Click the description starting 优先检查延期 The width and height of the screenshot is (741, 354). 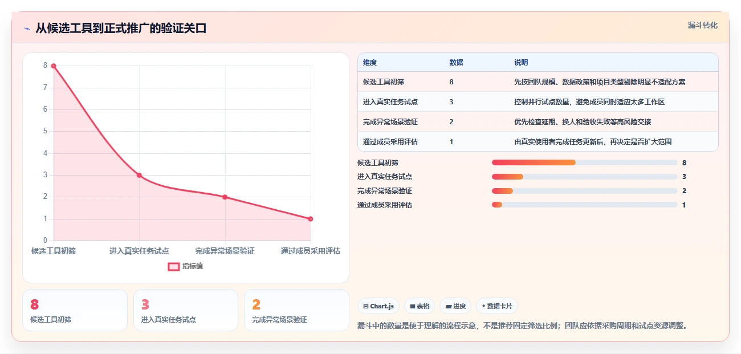(x=583, y=122)
